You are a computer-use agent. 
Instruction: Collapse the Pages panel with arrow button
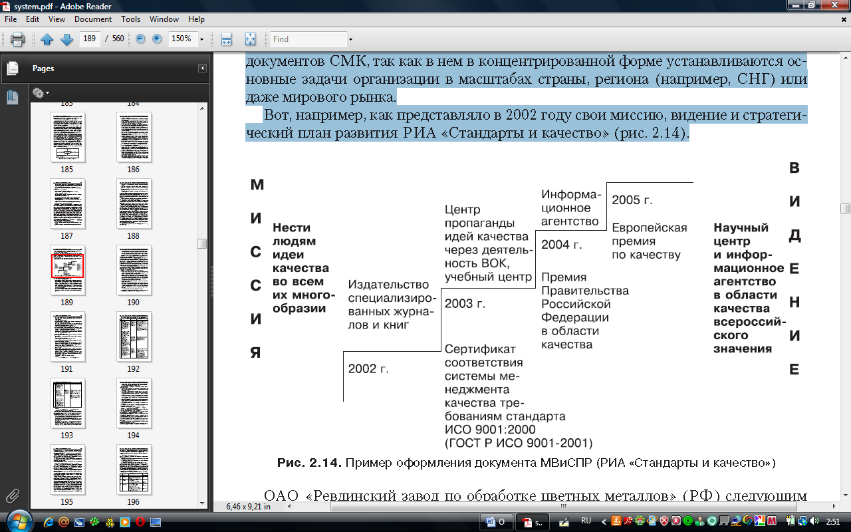coord(202,68)
